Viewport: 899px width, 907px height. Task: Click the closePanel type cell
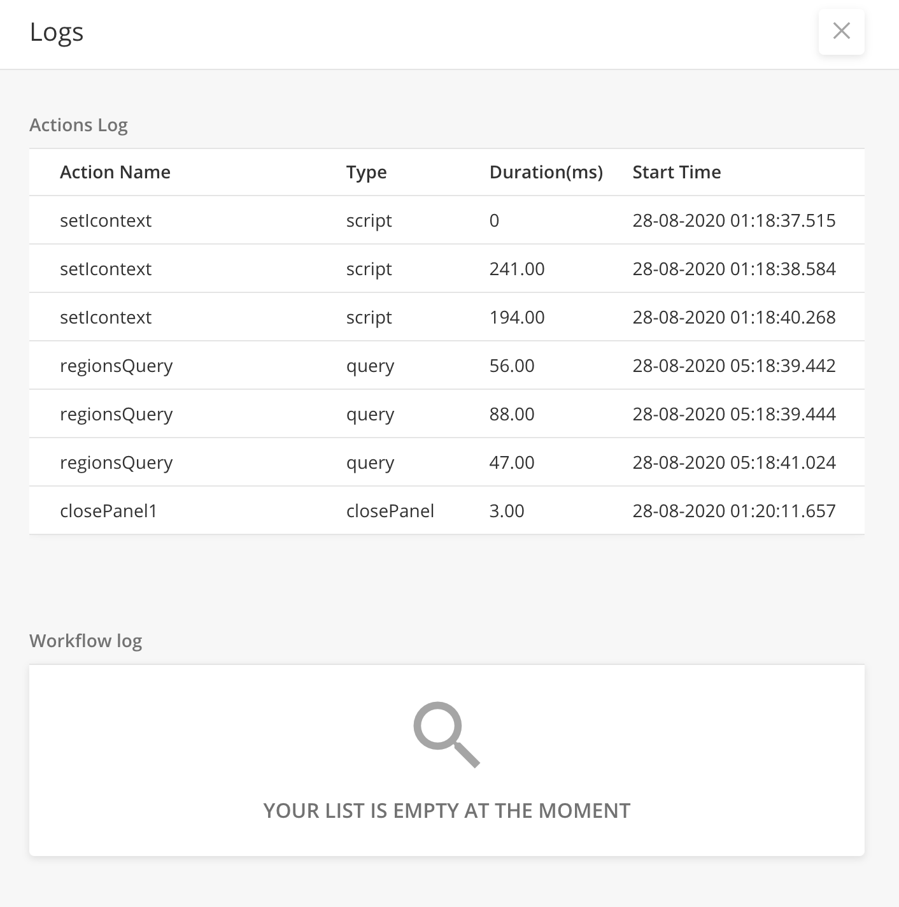pos(390,511)
